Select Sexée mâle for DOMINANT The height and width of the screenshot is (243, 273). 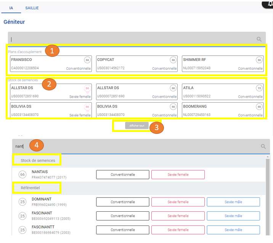click(x=233, y=202)
